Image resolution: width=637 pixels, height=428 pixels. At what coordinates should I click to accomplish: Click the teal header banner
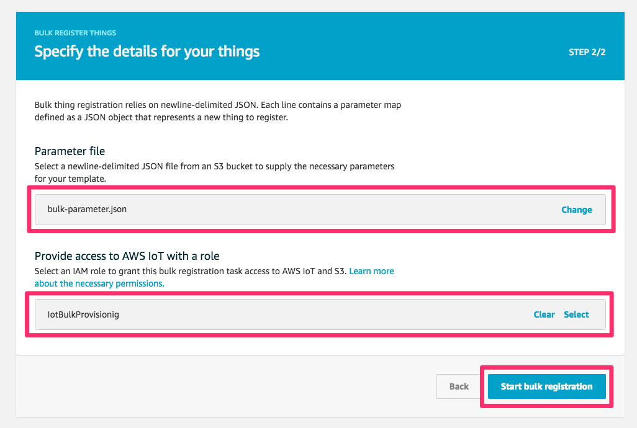click(x=320, y=46)
